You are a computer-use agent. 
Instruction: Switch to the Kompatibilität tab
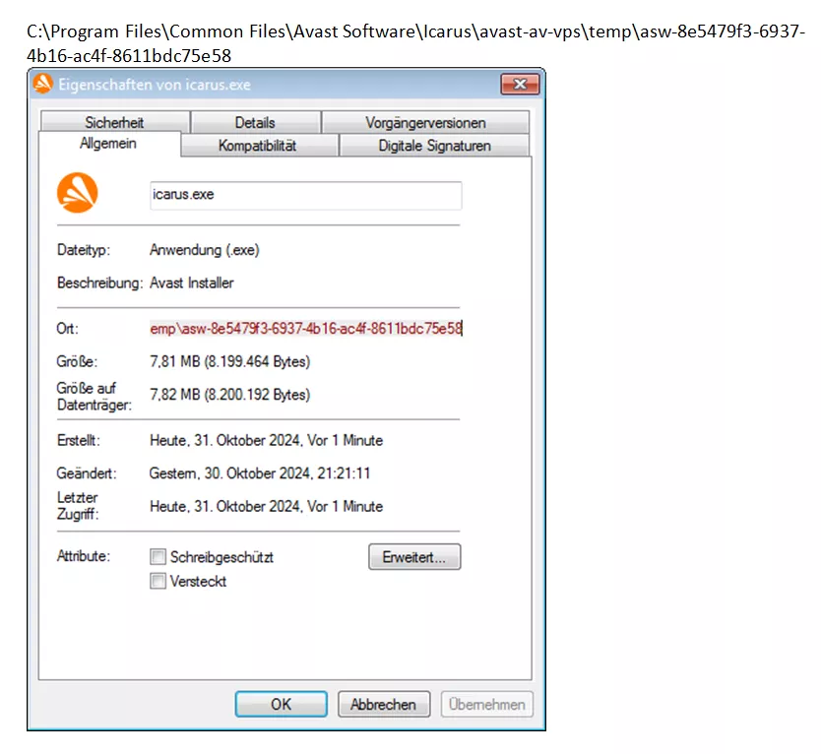coord(258,146)
